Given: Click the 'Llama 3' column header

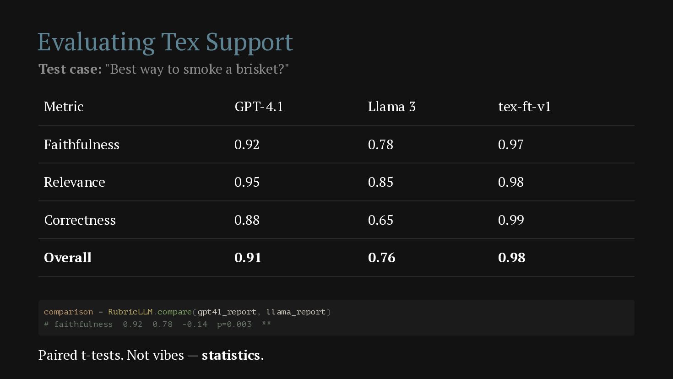Looking at the screenshot, I should 392,107.
